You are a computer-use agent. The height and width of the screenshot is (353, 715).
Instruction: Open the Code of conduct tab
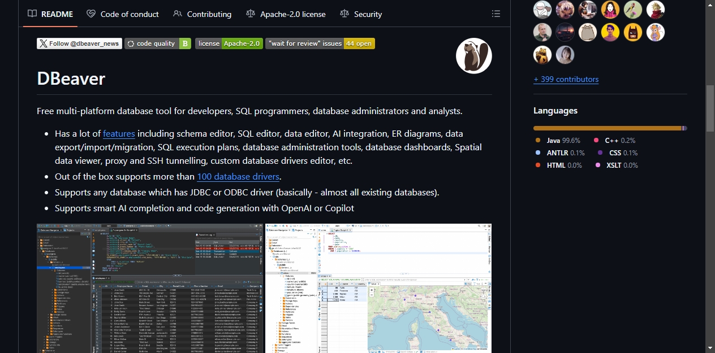coord(123,14)
